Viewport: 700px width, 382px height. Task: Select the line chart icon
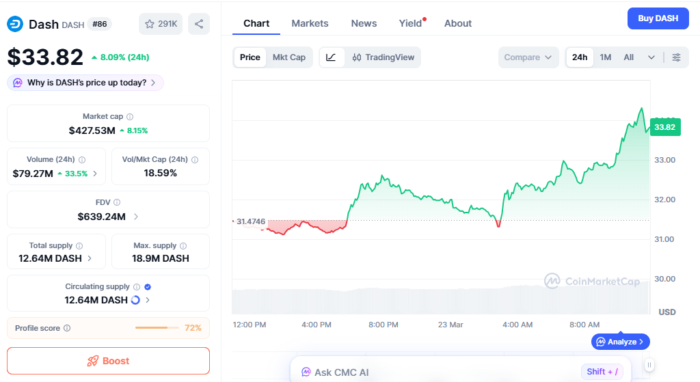pos(332,57)
